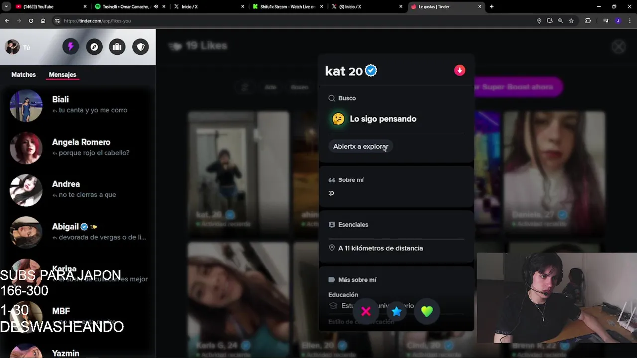Click the purple Boost lightning icon
This screenshot has width=637, height=358.
tap(70, 47)
